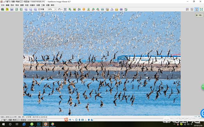This screenshot has width=204, height=127.
Task: Open the 查看 menu
Action: (22, 5)
